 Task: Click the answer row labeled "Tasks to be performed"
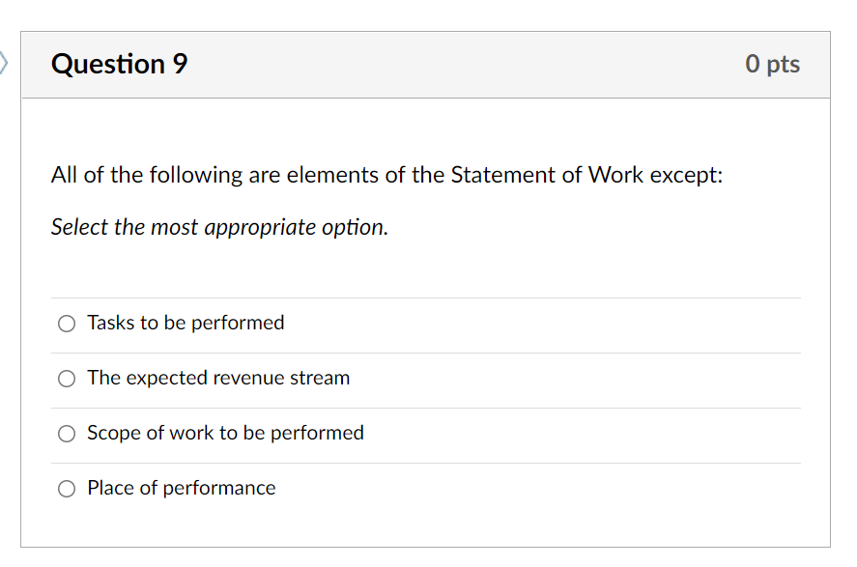pyautogui.click(x=186, y=323)
